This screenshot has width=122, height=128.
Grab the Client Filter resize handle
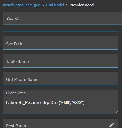coord(117,112)
